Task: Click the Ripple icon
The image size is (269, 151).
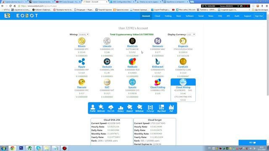Action: click(82, 62)
